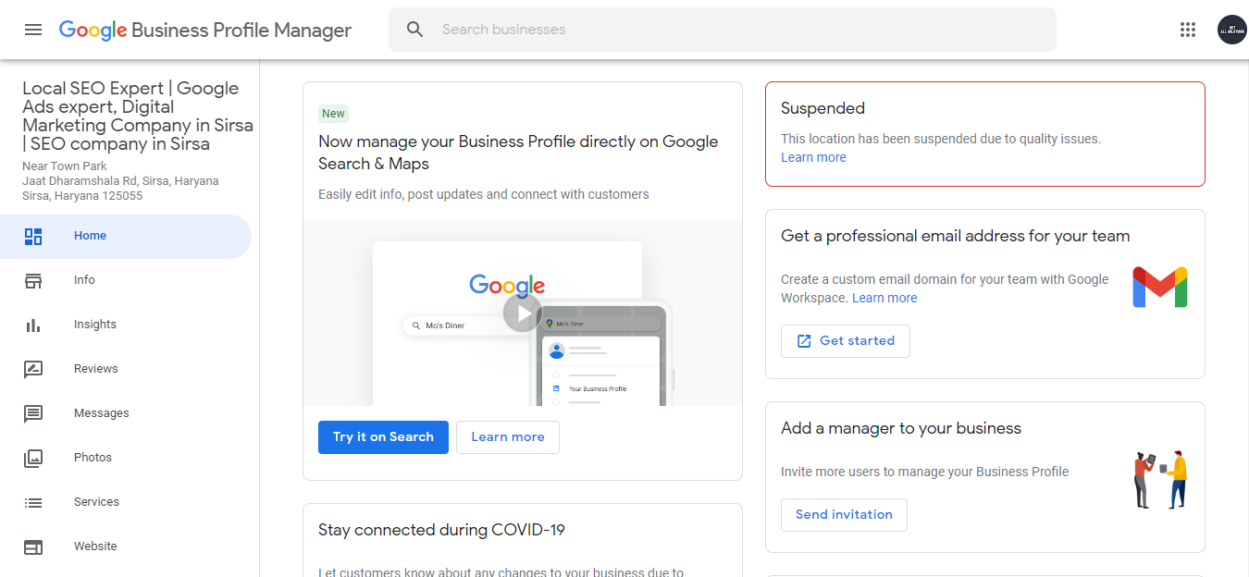
Task: Open the Google apps grid
Action: tap(1188, 30)
